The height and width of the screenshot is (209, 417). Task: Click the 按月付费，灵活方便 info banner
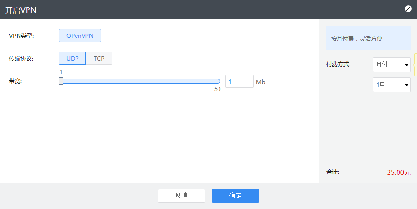click(369, 38)
